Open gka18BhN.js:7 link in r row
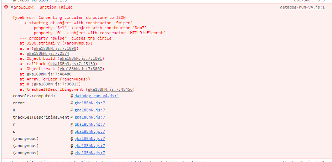This screenshot has height=162, width=332. click(x=90, y=124)
